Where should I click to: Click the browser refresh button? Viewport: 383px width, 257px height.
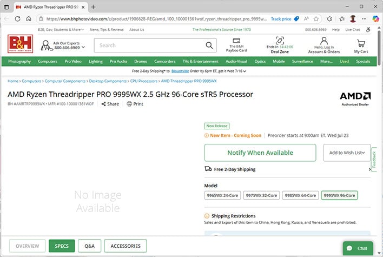[x=17, y=19]
